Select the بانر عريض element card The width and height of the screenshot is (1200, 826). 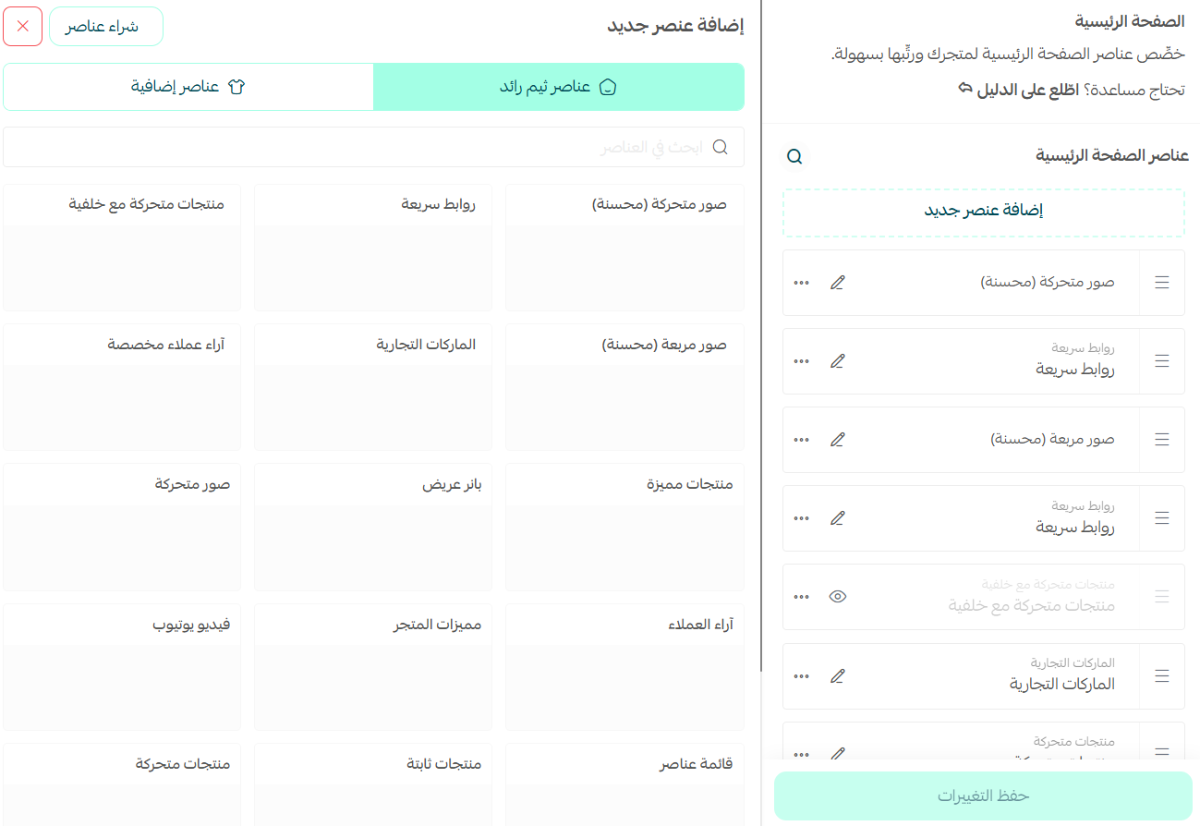(373, 527)
